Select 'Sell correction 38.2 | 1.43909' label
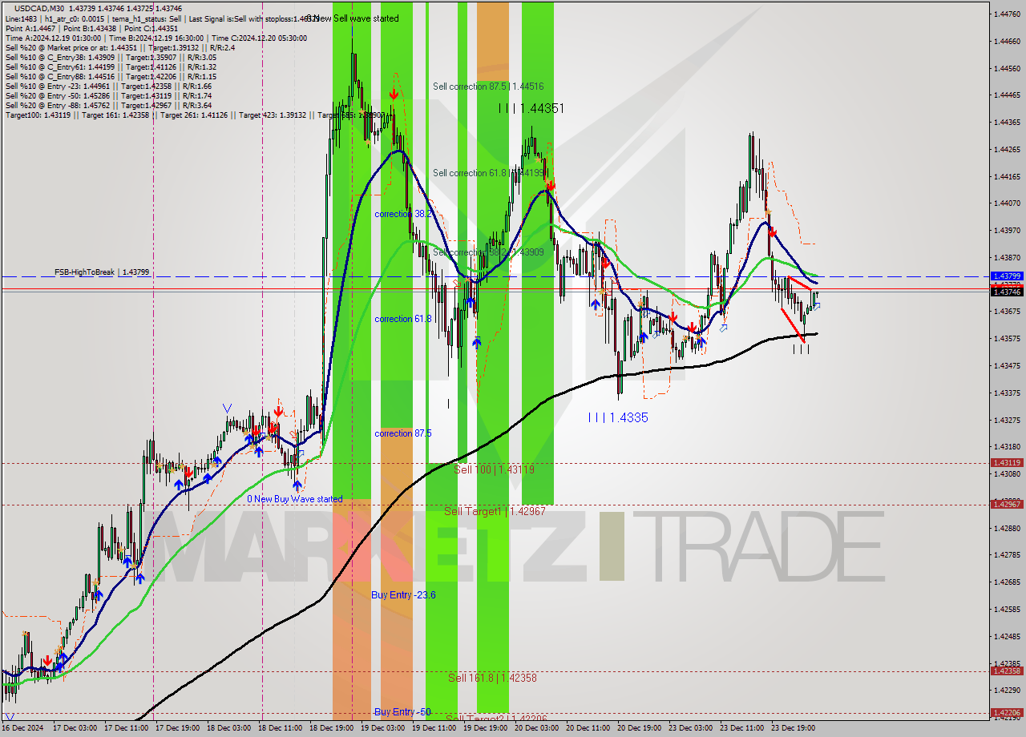 pyautogui.click(x=488, y=252)
